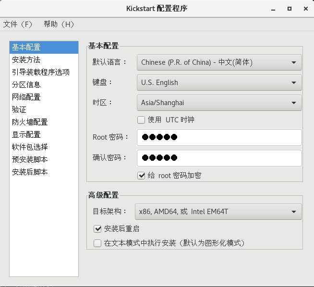The image size is (314, 287).
Task: Select 安装后脚本 in the sidebar
Action: point(44,172)
